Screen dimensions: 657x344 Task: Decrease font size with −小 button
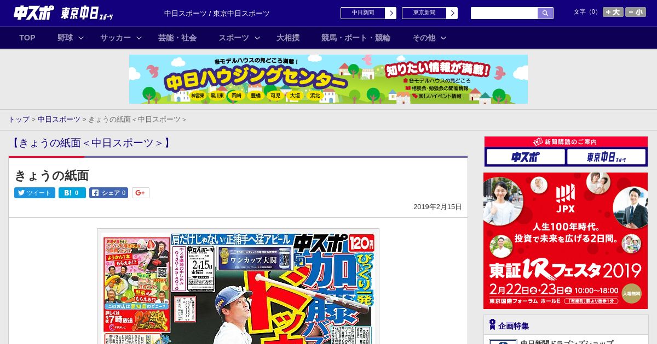pyautogui.click(x=636, y=12)
